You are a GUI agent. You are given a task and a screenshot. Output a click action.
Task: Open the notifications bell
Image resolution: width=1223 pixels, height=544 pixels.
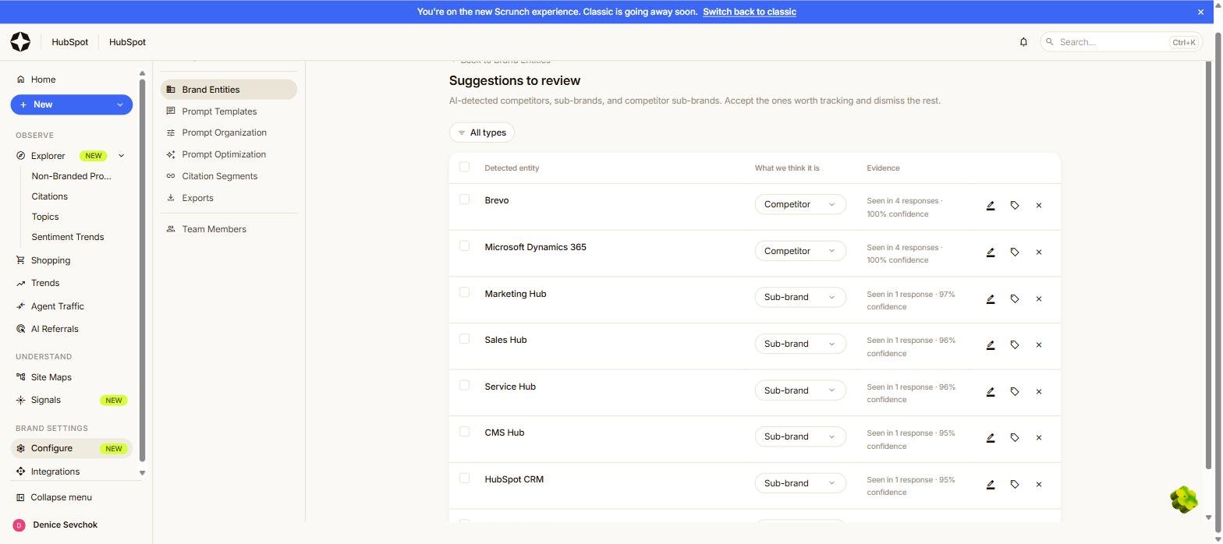(1023, 42)
